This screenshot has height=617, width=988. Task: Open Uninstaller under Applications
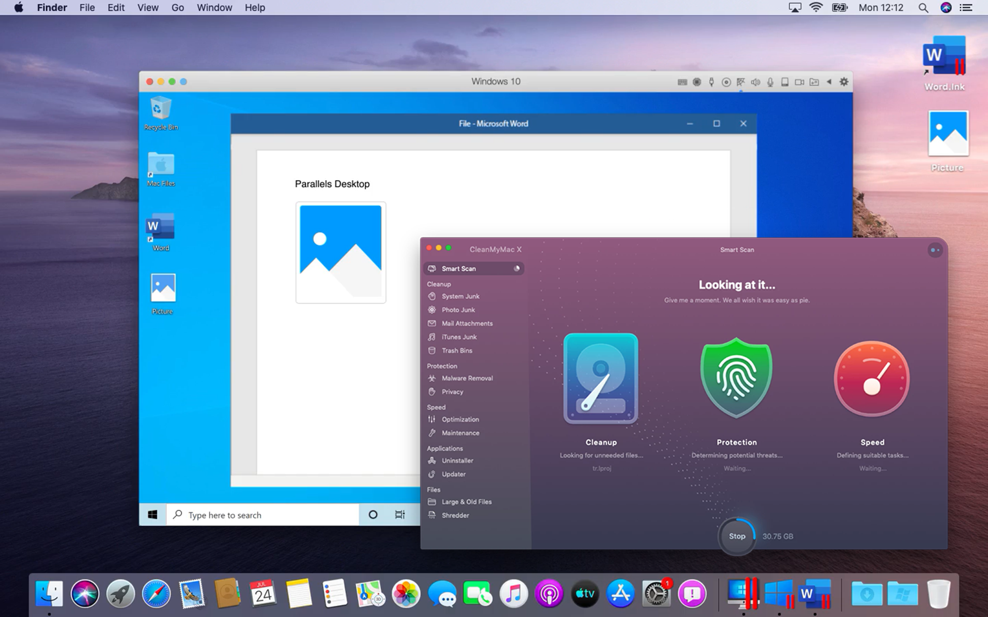[457, 461]
